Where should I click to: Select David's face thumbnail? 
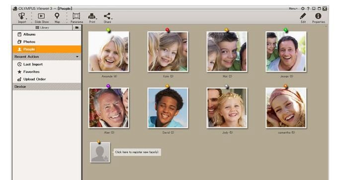point(168,108)
